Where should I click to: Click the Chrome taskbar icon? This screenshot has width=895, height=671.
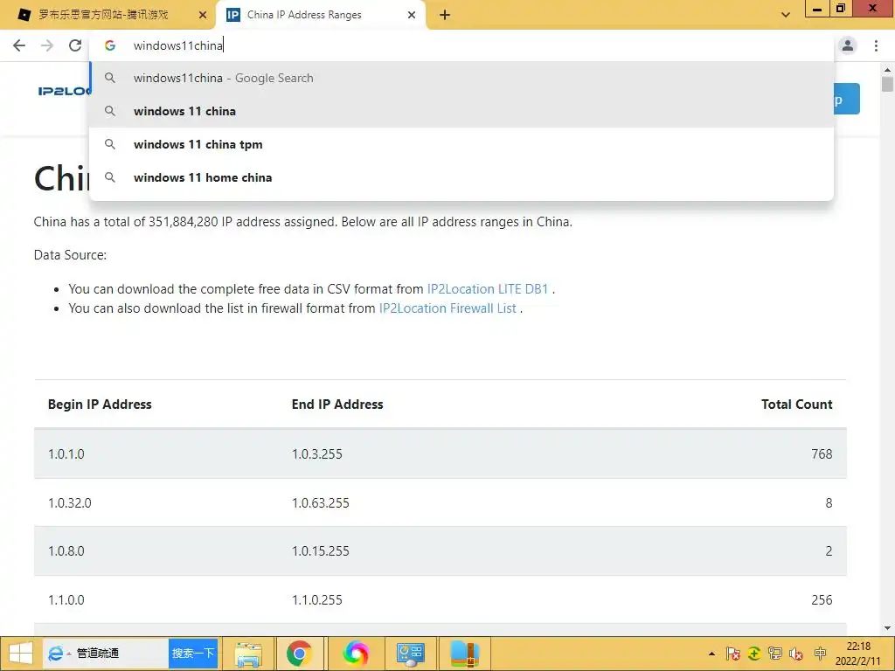pos(299,654)
